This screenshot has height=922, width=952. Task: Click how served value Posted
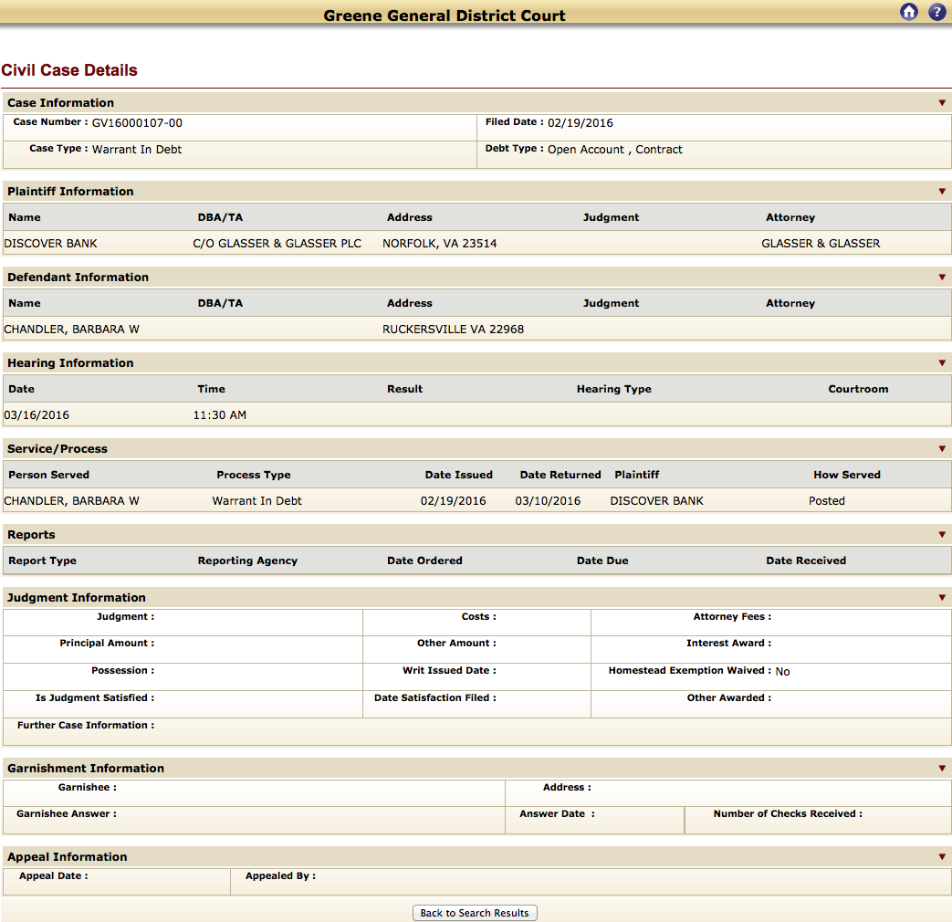827,501
